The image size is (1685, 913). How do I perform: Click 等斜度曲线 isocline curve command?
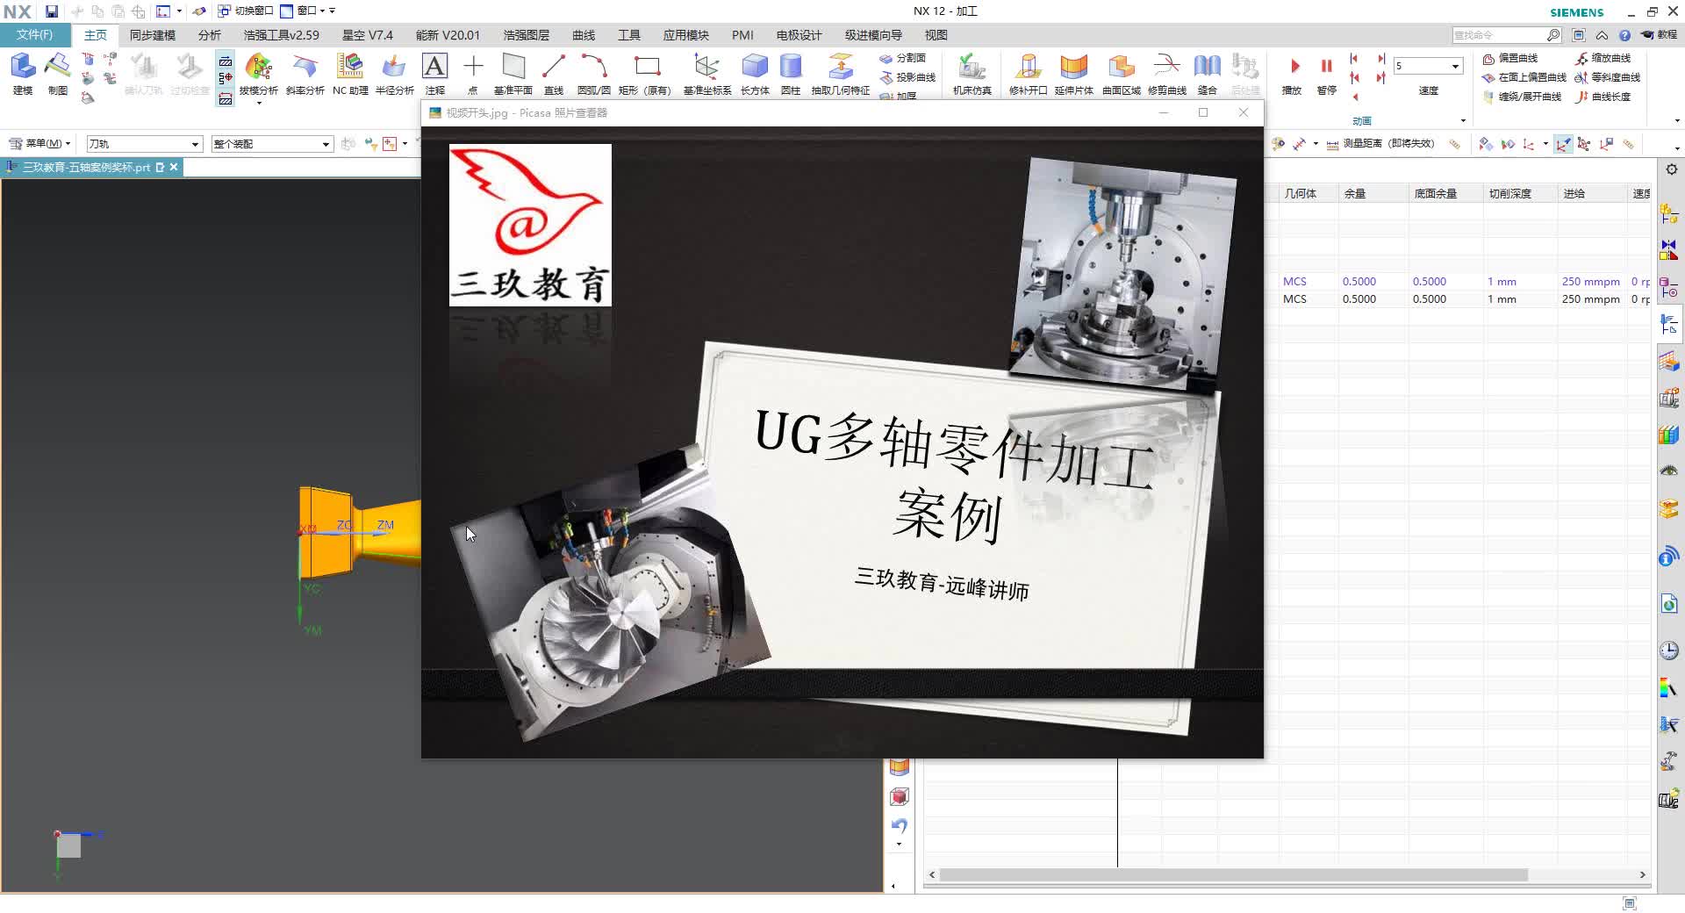coord(1608,77)
